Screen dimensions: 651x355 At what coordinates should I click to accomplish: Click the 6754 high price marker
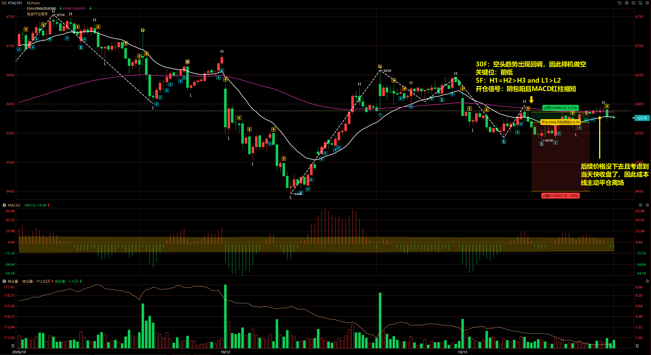coord(61,15)
